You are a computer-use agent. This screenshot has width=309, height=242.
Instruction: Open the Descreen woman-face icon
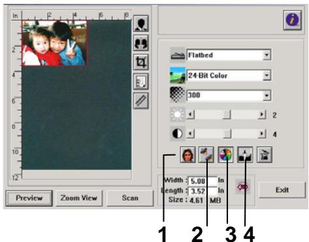187,155
